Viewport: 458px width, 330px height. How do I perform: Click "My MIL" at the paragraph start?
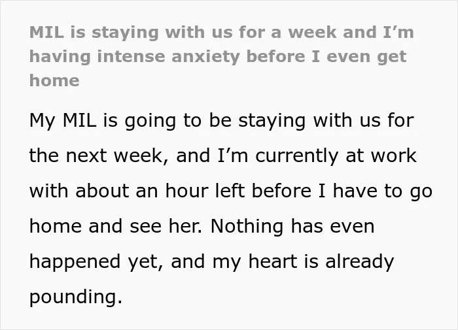coord(63,120)
